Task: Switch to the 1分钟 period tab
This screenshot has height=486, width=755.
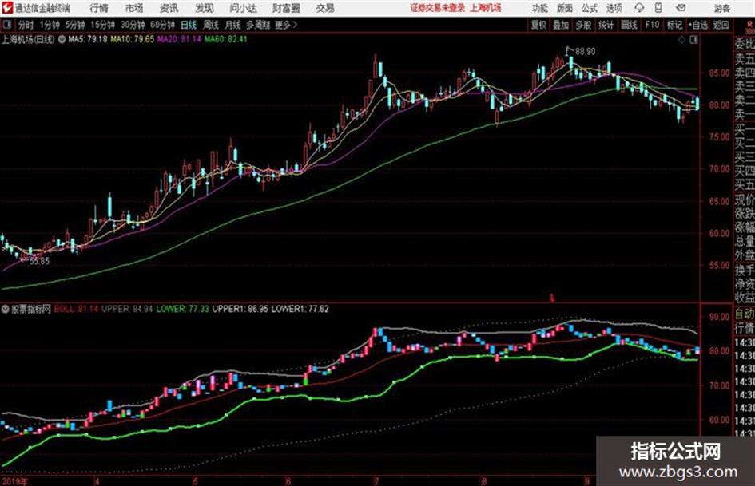Action: [x=49, y=25]
